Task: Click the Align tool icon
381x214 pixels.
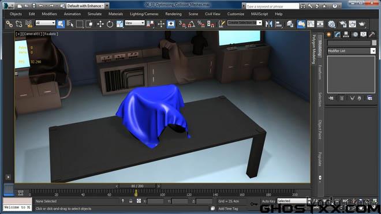Action: coord(278,24)
